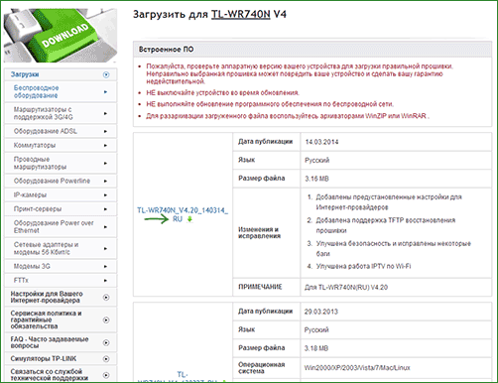Click circle icon beside Настройки для Вашего Интернет-провайдера
The image size is (498, 383).
click(x=106, y=298)
